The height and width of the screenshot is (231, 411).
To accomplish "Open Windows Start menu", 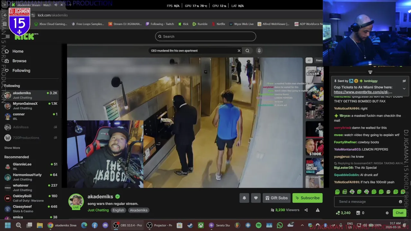I will 8,226.
